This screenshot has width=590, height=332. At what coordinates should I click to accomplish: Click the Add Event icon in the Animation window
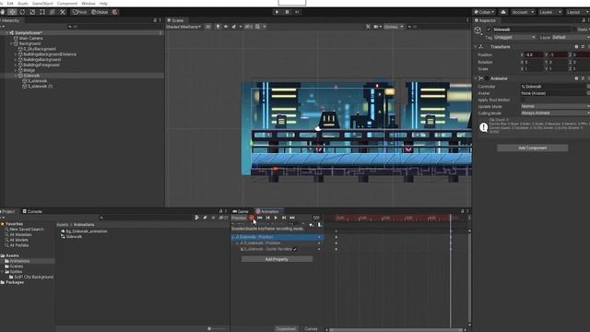tap(320, 225)
